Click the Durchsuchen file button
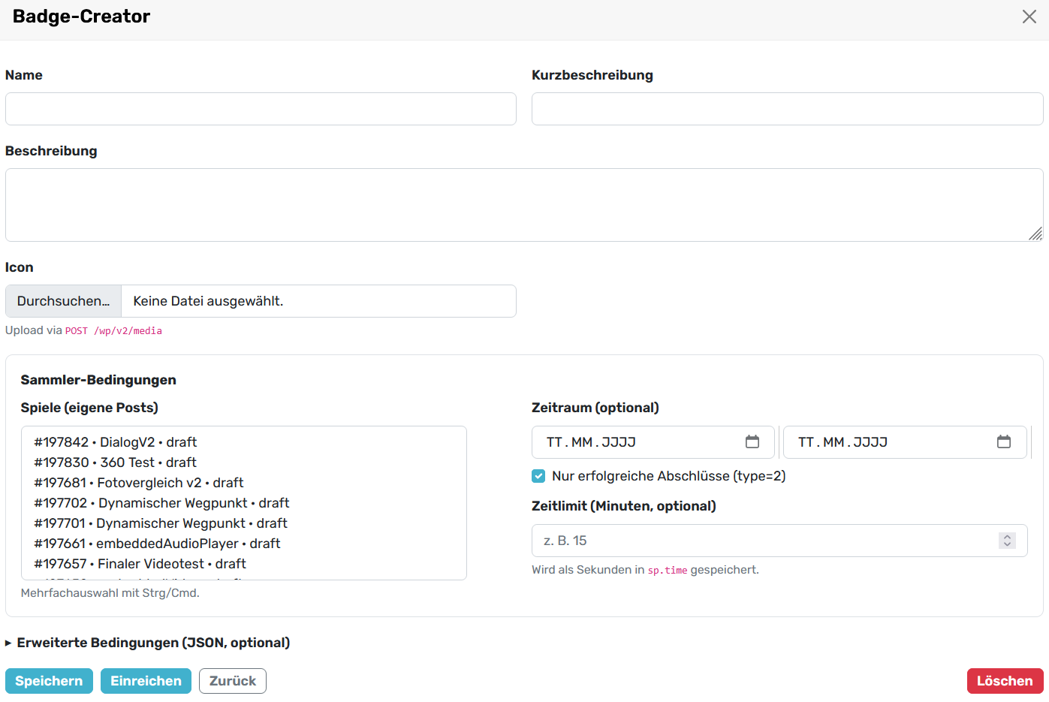 (64, 301)
